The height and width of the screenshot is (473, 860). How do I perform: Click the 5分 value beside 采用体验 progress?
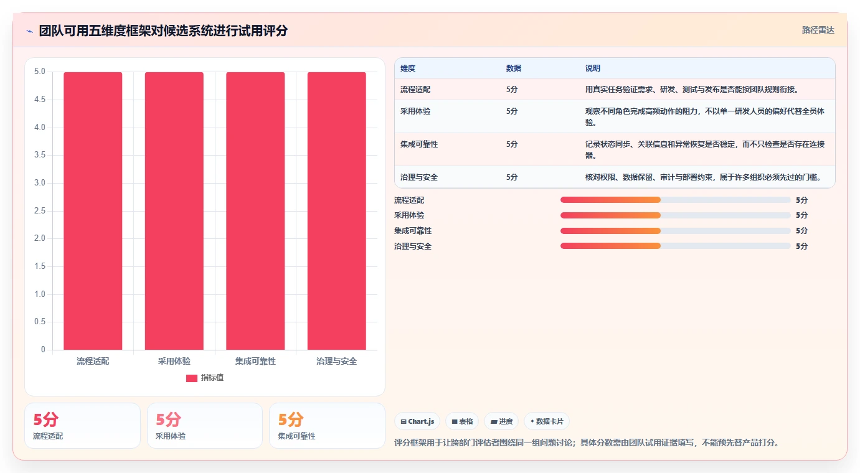[x=801, y=215]
